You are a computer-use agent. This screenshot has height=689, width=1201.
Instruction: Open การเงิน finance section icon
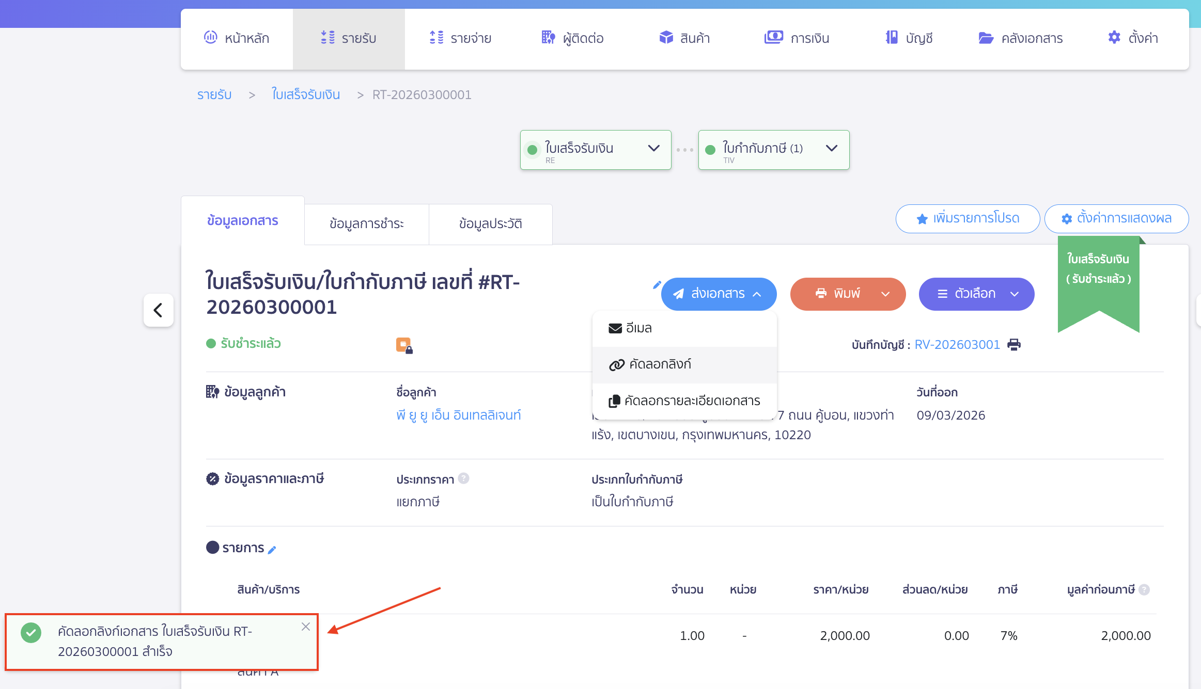coord(773,37)
